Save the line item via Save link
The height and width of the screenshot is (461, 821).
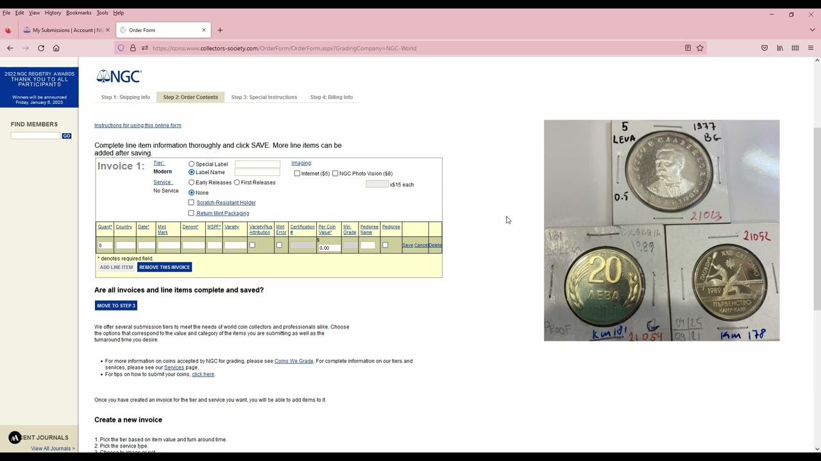[x=407, y=245]
